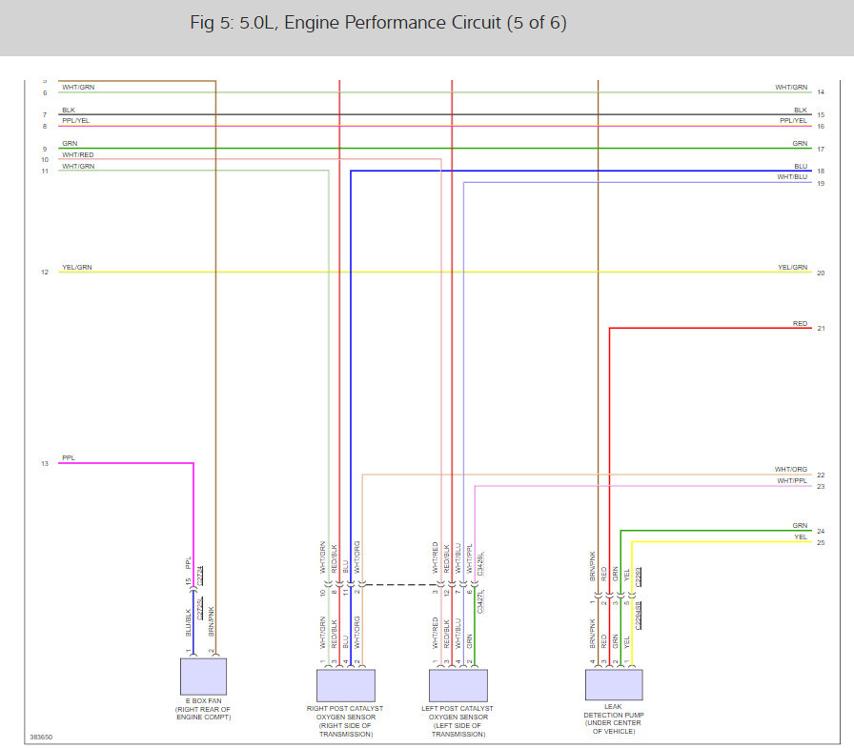
Task: Click line number 21 on right edge
Action: click(x=821, y=329)
